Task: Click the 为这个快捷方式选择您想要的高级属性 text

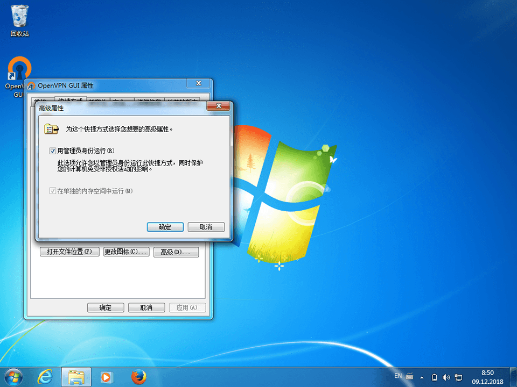Action: tap(119, 130)
